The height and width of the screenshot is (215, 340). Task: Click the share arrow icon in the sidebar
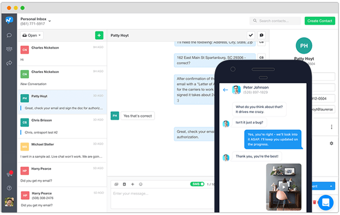(9, 63)
